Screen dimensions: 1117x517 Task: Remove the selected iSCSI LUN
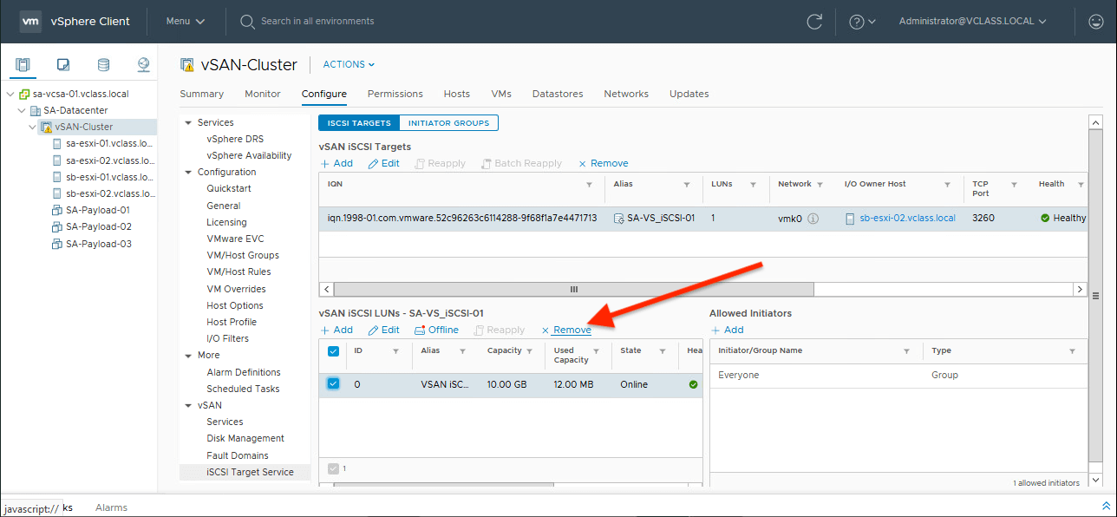coord(566,330)
